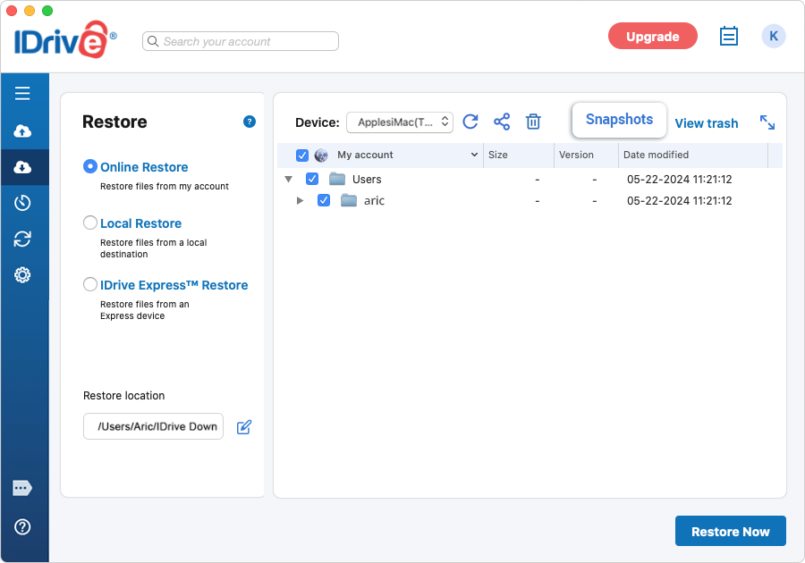Select IDrive Express Restore radio button
The height and width of the screenshot is (563, 805).
tap(89, 284)
